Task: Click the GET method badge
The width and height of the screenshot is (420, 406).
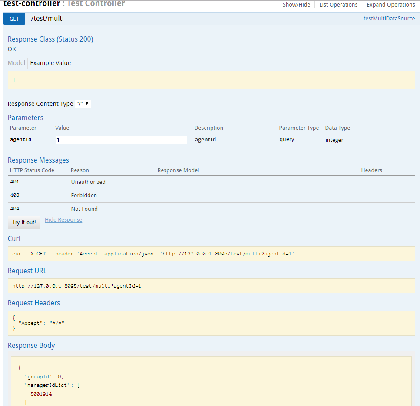Action: tap(14, 19)
